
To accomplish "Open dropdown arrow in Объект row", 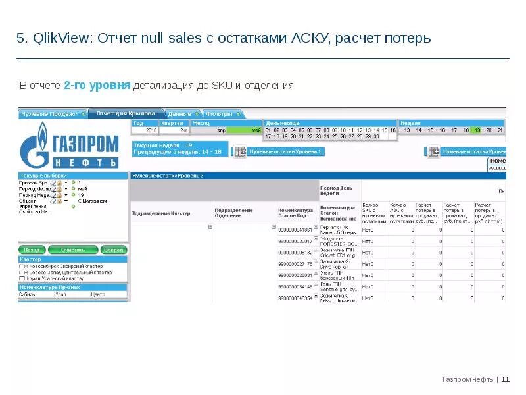I will [x=66, y=201].
